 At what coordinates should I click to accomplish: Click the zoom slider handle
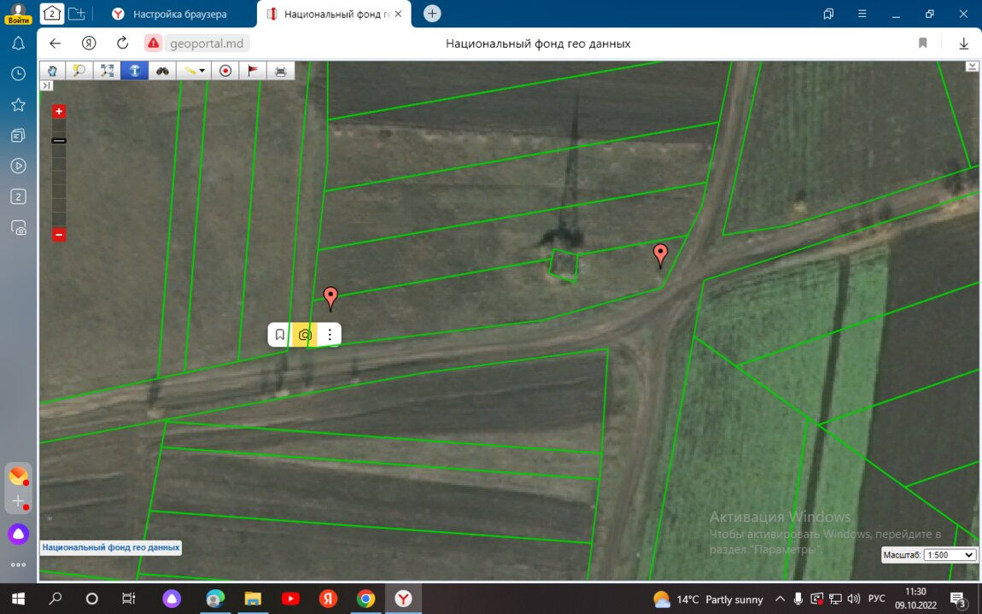click(x=59, y=140)
